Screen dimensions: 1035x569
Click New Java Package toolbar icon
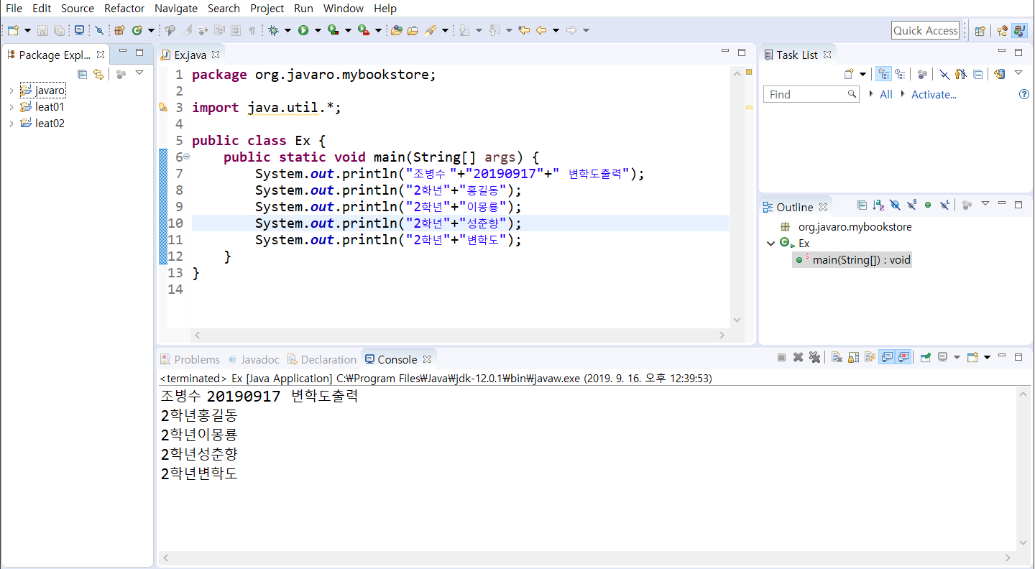(x=119, y=30)
